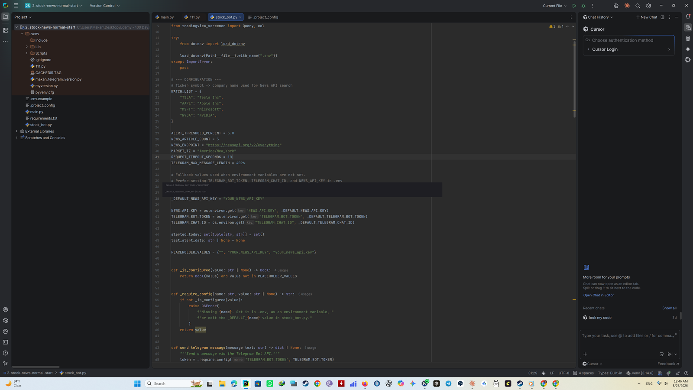Open IDE settings gear in title bar

[x=648, y=6]
